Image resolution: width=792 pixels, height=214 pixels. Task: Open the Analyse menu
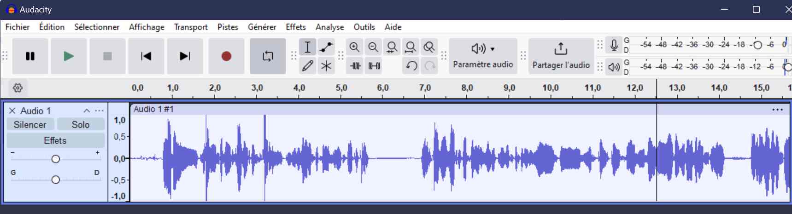click(x=330, y=27)
